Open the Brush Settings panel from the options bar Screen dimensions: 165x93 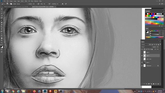click(x=11, y=4)
